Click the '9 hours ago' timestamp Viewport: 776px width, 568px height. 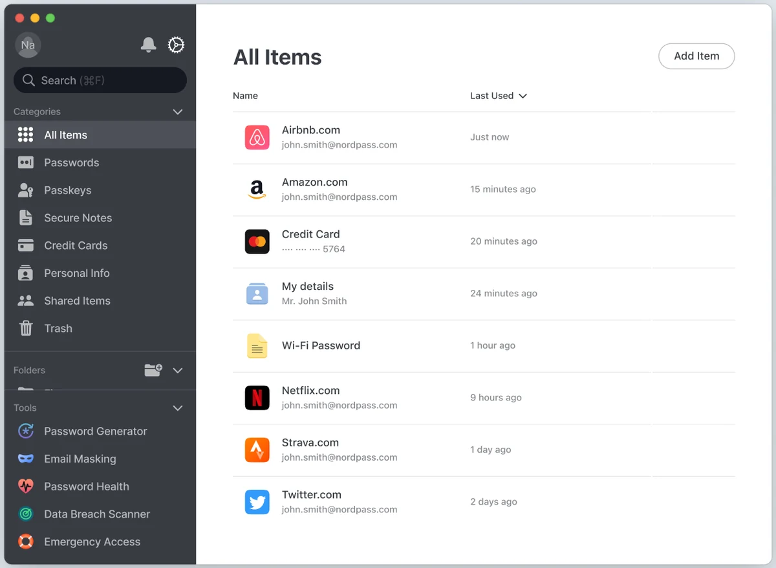point(496,398)
